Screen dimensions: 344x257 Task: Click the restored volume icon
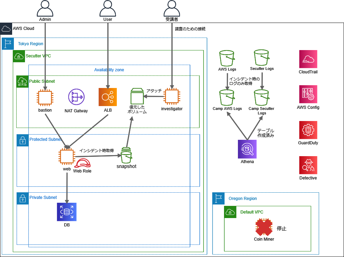pyautogui.click(x=137, y=96)
